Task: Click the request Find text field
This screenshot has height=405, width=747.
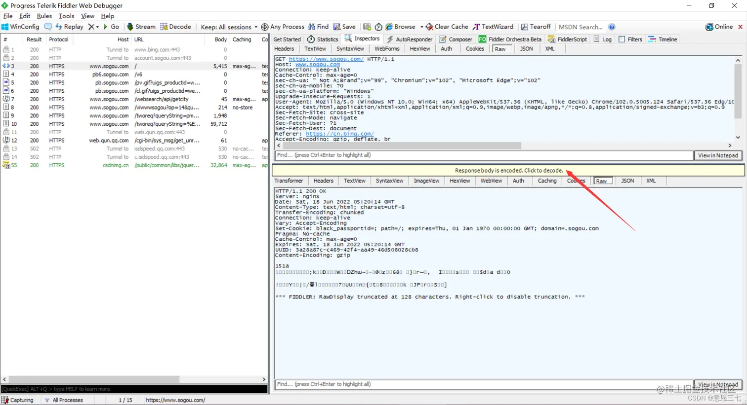Action: coord(484,155)
